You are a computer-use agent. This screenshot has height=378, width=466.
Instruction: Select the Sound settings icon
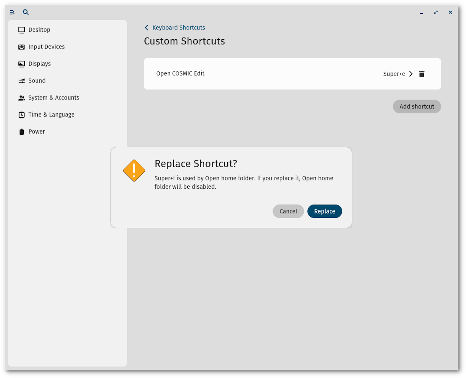click(x=21, y=80)
